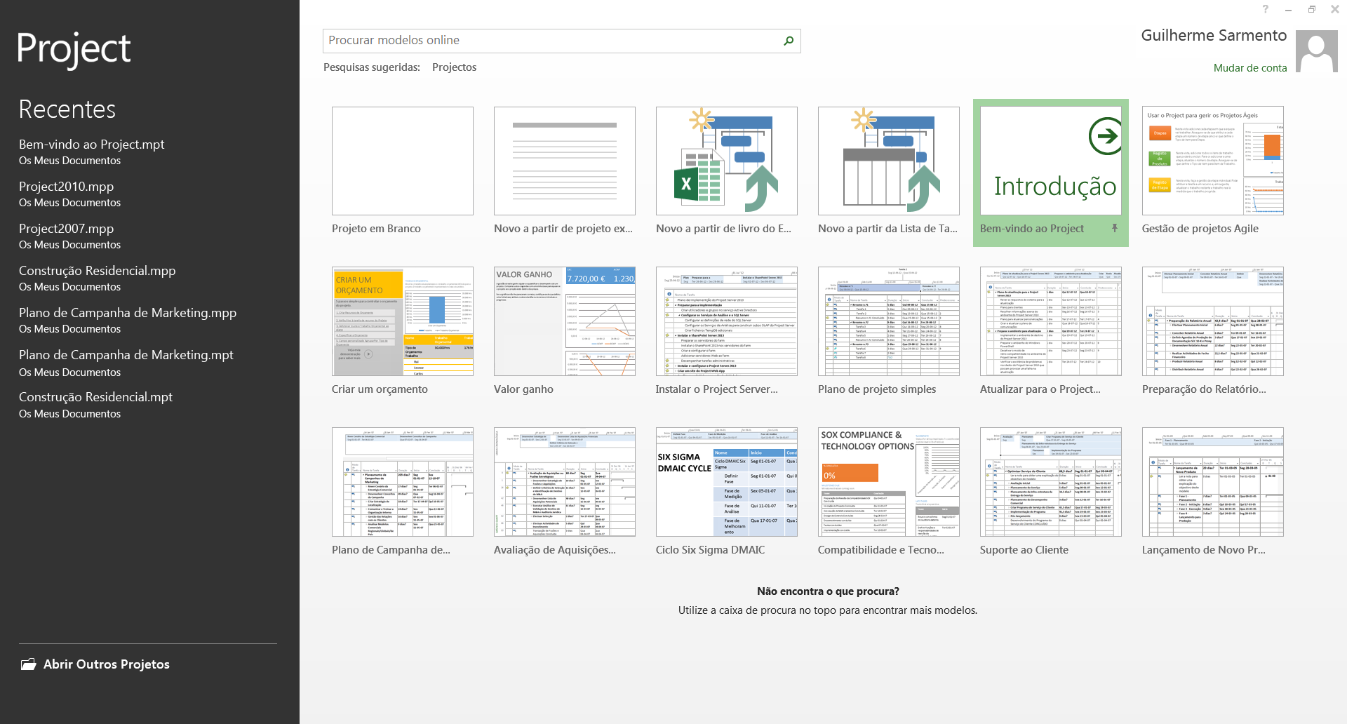
Task: Click the Ciclo Six Sigma DMAIC caption
Action: tap(710, 550)
